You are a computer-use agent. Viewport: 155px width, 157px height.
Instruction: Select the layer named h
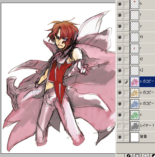tap(141, 4)
